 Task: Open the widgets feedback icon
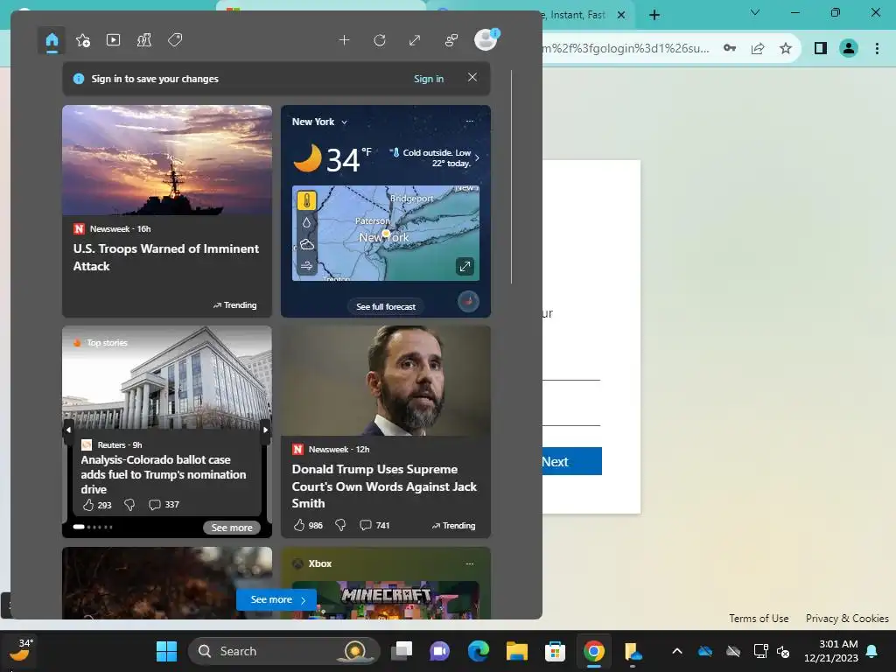451,40
